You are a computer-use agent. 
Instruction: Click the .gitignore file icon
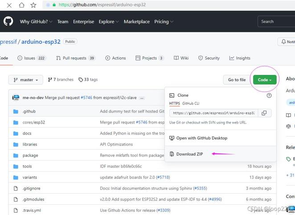pos(16,188)
